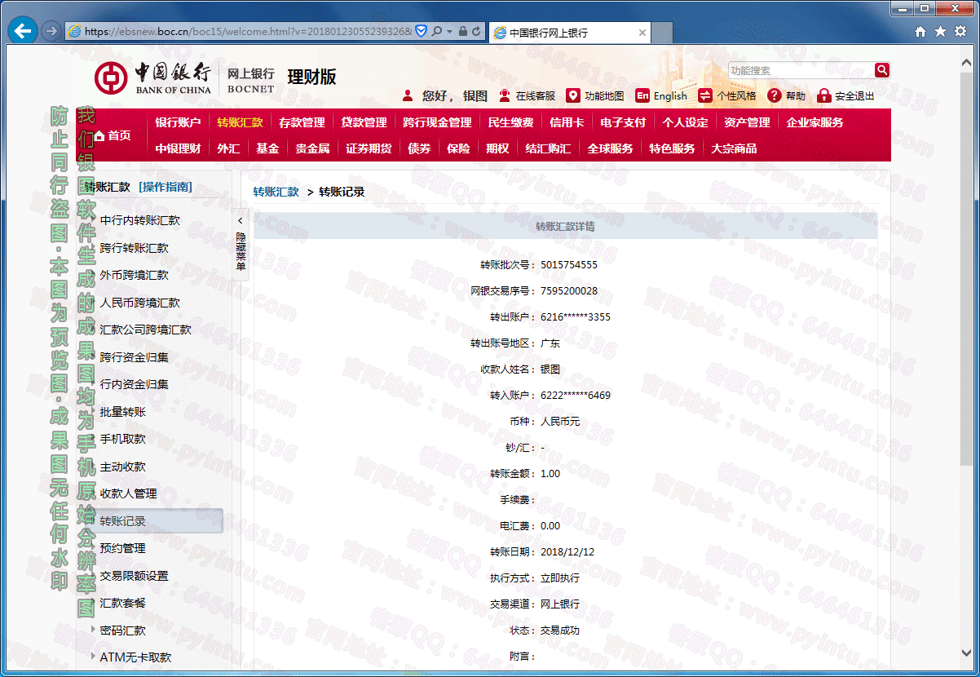Image resolution: width=980 pixels, height=677 pixels.
Task: Click into the 功能搜索 search field
Action: point(801,70)
